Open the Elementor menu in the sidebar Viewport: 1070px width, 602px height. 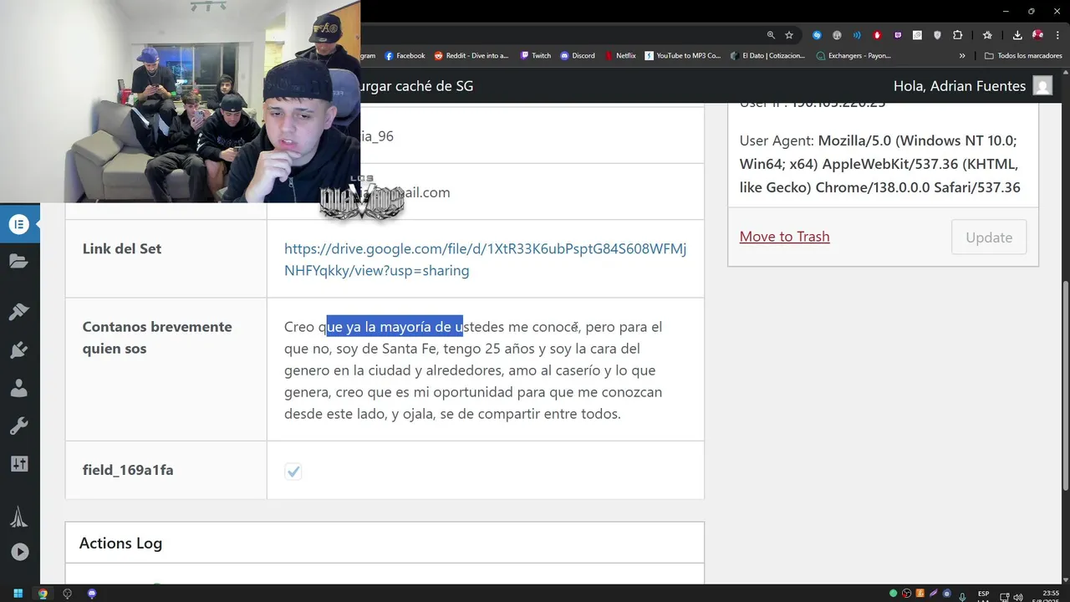click(19, 224)
